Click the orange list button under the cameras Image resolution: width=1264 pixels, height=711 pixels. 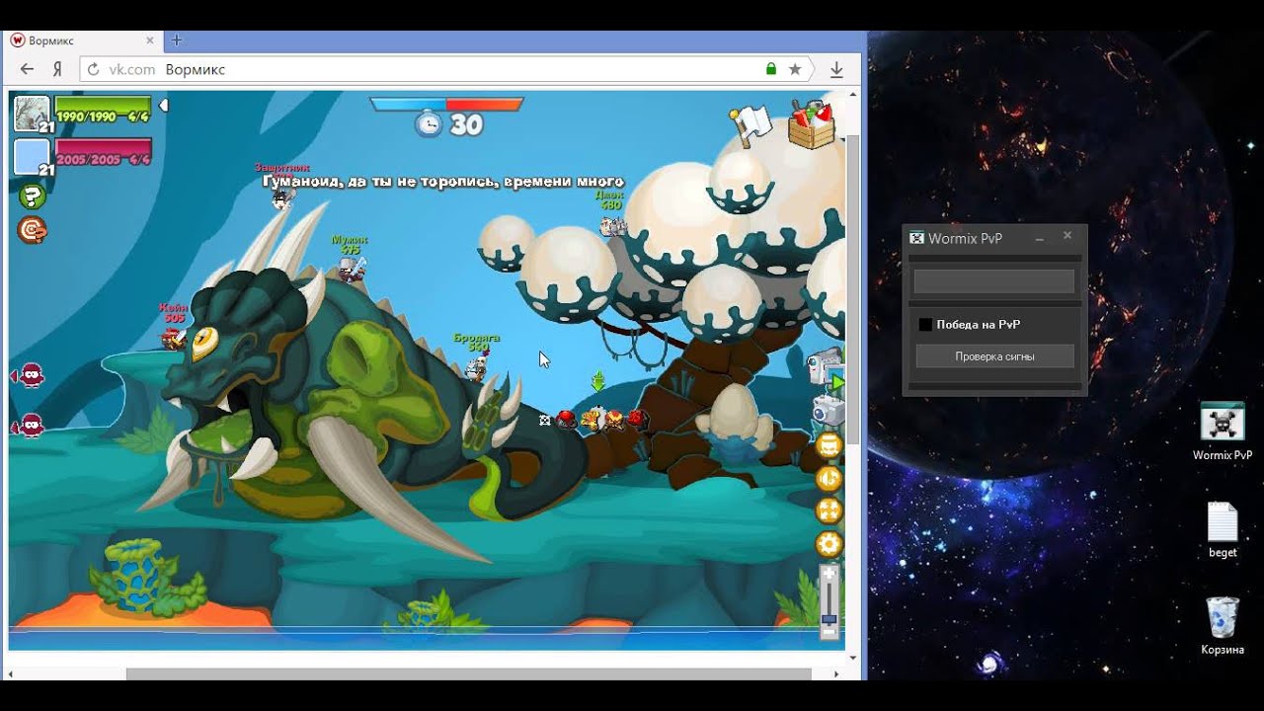coord(829,446)
